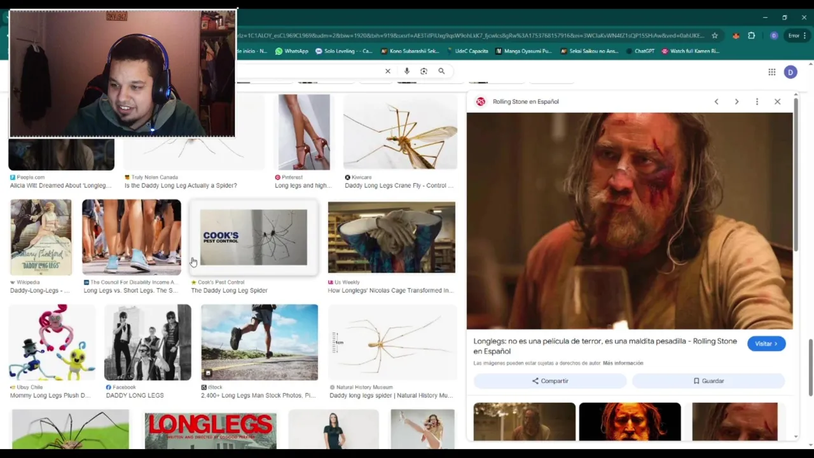Open the high-kick woman image
The height and width of the screenshot is (458, 814).
click(x=422, y=429)
